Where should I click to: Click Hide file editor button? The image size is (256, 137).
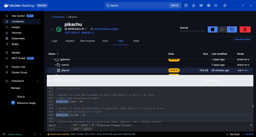click(242, 39)
